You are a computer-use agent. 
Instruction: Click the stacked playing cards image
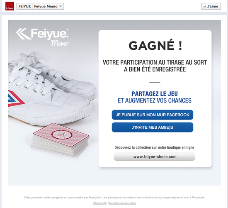(x=60, y=140)
